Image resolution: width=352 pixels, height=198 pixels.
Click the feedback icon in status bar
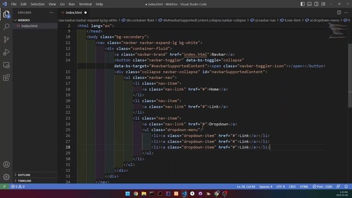(x=338, y=186)
